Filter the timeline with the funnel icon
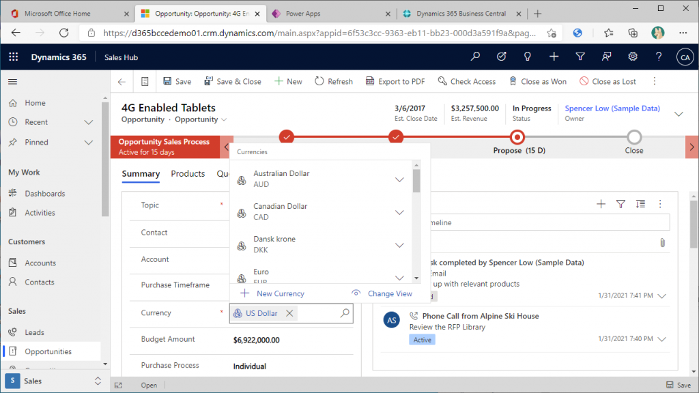Screen dimensions: 699x393 [620, 204]
